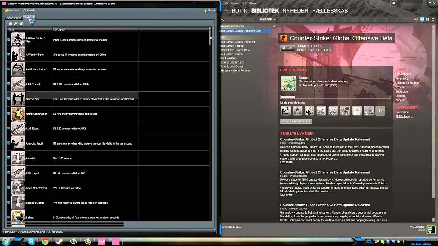Click Læs mere under 8/15 update news

286,162
